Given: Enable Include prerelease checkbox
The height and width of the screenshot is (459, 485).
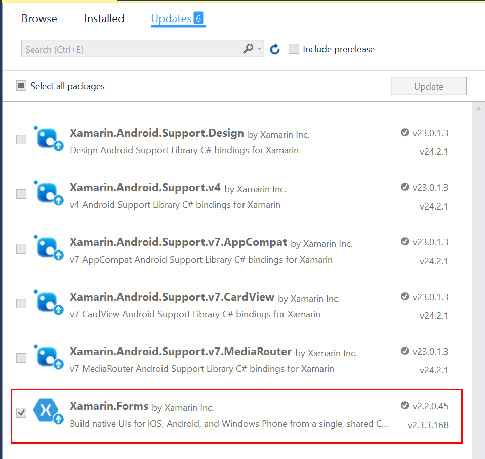Looking at the screenshot, I should pyautogui.click(x=294, y=49).
